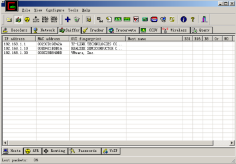Screen dimensions: 236x164
Task: Click the yellow key syskey decoder icon
Action: (x=172, y=19)
